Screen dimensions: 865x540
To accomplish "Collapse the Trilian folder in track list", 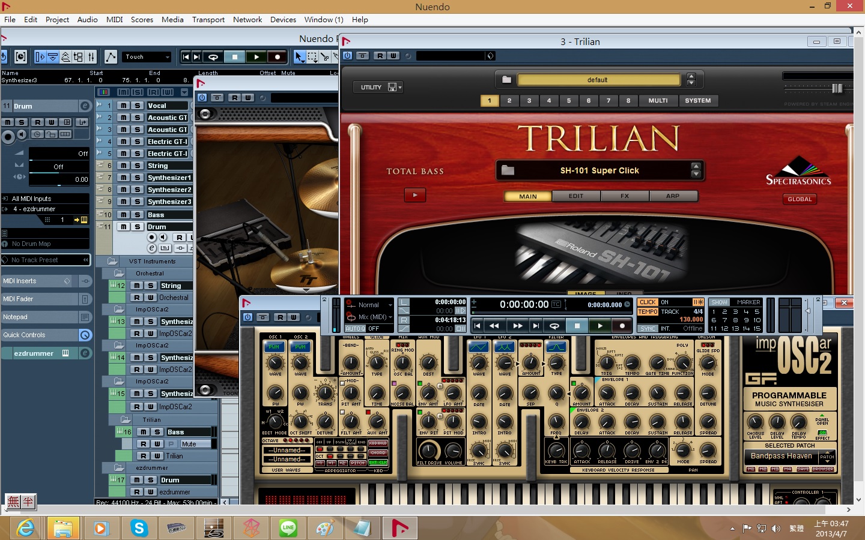I will (126, 420).
